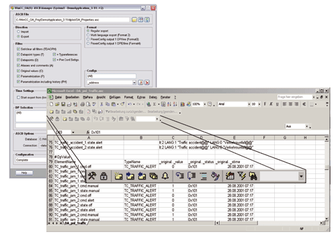Click the add config icon beside _address dropdown
The height and width of the screenshot is (252, 336).
(140, 83)
